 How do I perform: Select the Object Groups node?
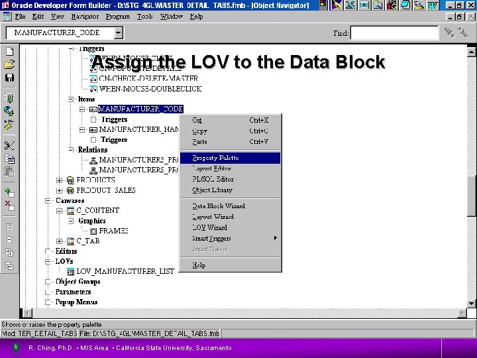point(78,282)
